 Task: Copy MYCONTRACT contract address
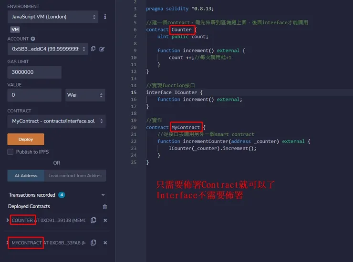93,242
